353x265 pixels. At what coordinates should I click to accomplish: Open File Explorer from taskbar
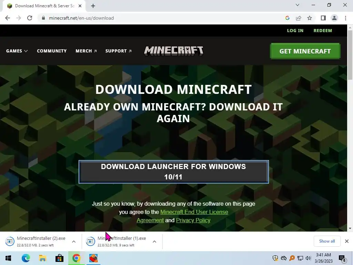pos(42,258)
